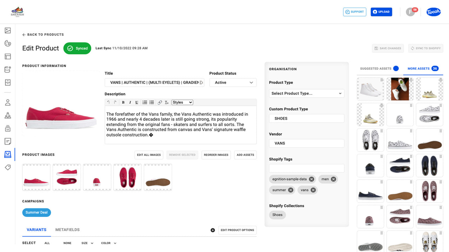Screen dimensions: 449x252
Task: Click the UPLOAD button in the header
Action: tap(381, 12)
